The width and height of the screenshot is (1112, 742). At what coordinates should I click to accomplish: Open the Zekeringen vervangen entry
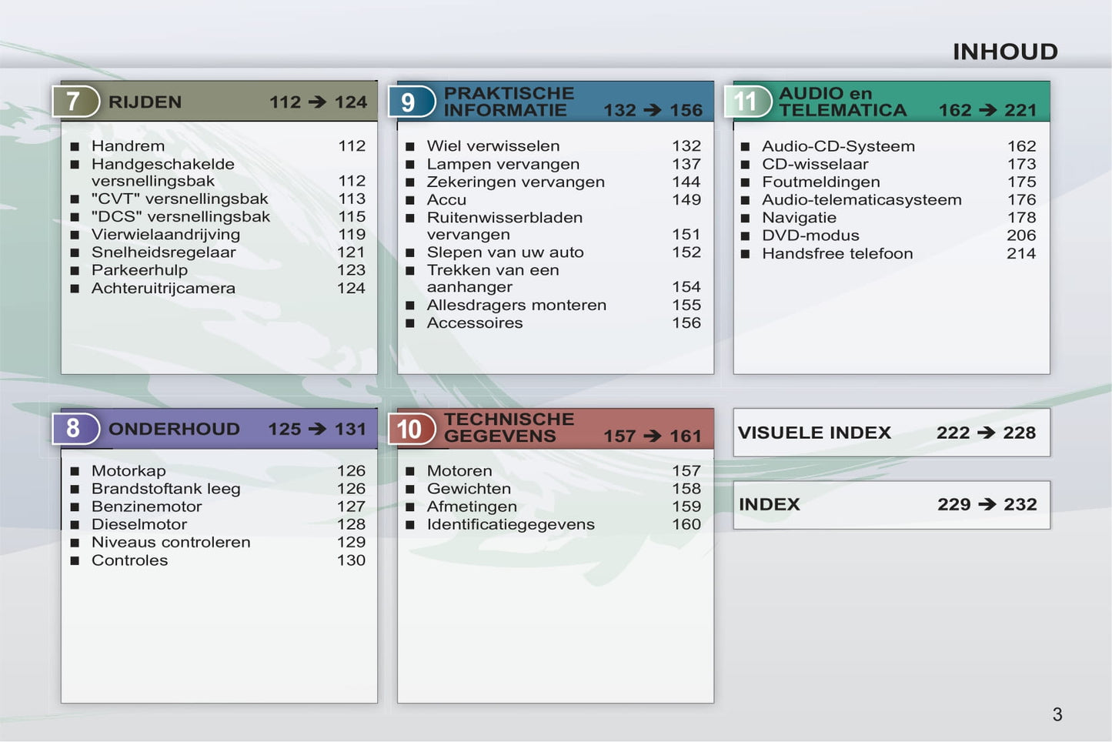tap(516, 182)
